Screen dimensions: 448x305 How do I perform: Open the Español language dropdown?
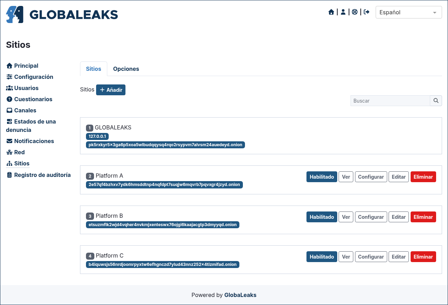tap(409, 12)
